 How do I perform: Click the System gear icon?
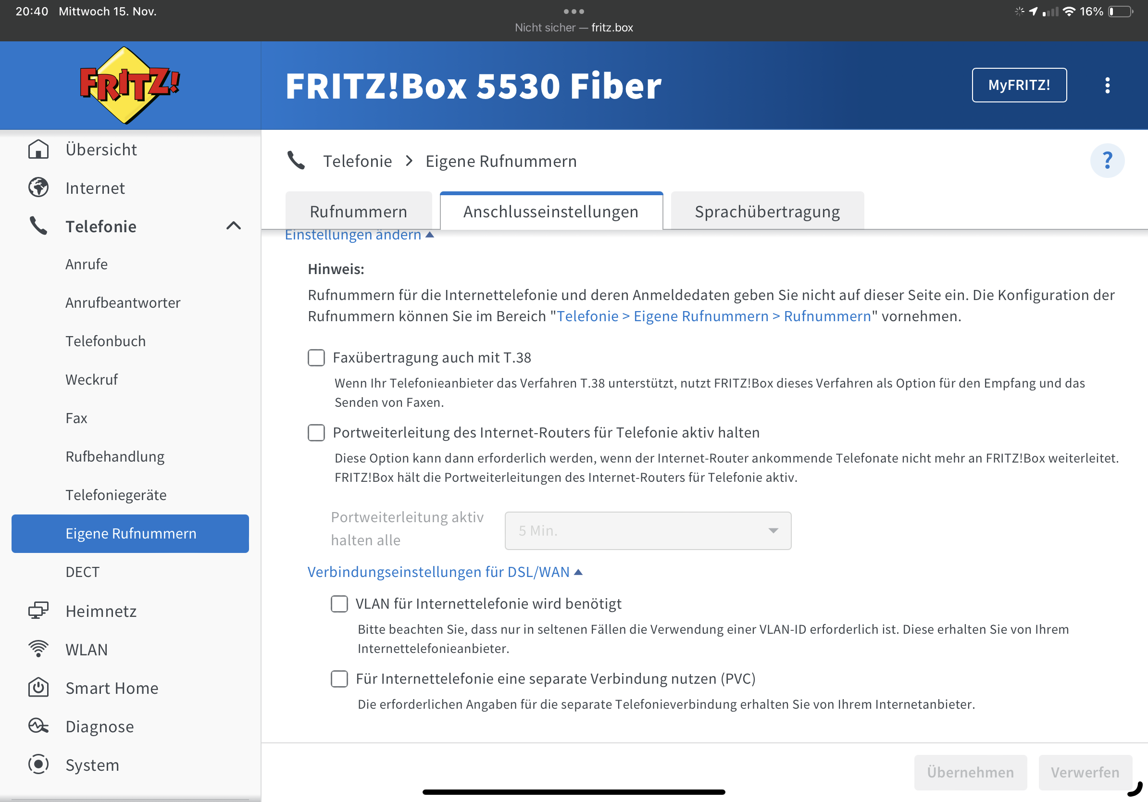coord(38,764)
